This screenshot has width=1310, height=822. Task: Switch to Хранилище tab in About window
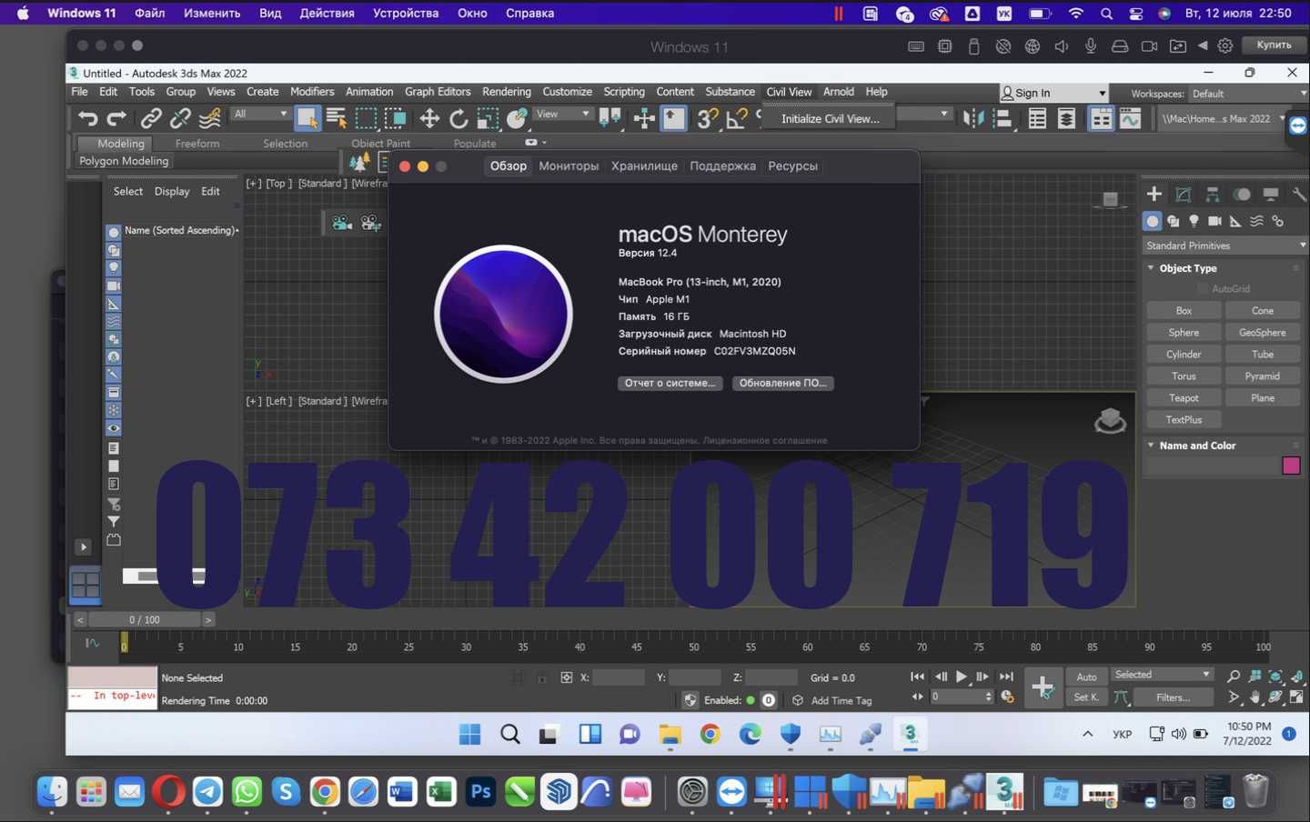[x=644, y=165]
